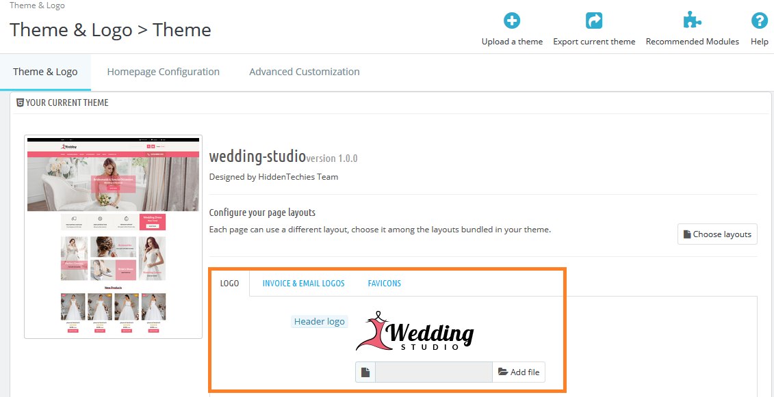The image size is (774, 397).
Task: Click the logo file name input field
Action: (433, 372)
